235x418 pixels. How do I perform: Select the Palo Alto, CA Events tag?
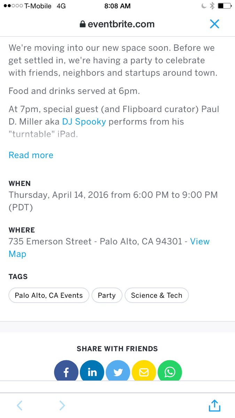point(49,295)
